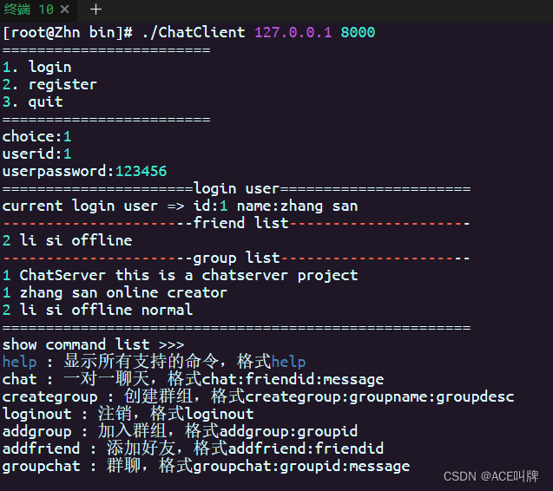Click the 'current login user' line

click(180, 206)
